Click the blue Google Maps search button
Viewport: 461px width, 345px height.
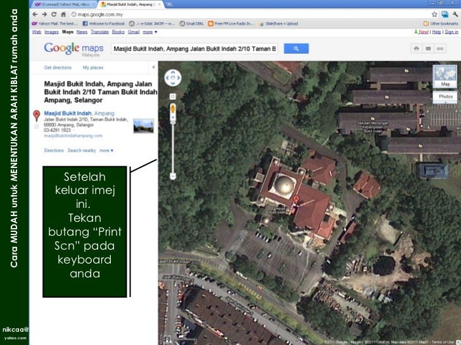point(296,49)
